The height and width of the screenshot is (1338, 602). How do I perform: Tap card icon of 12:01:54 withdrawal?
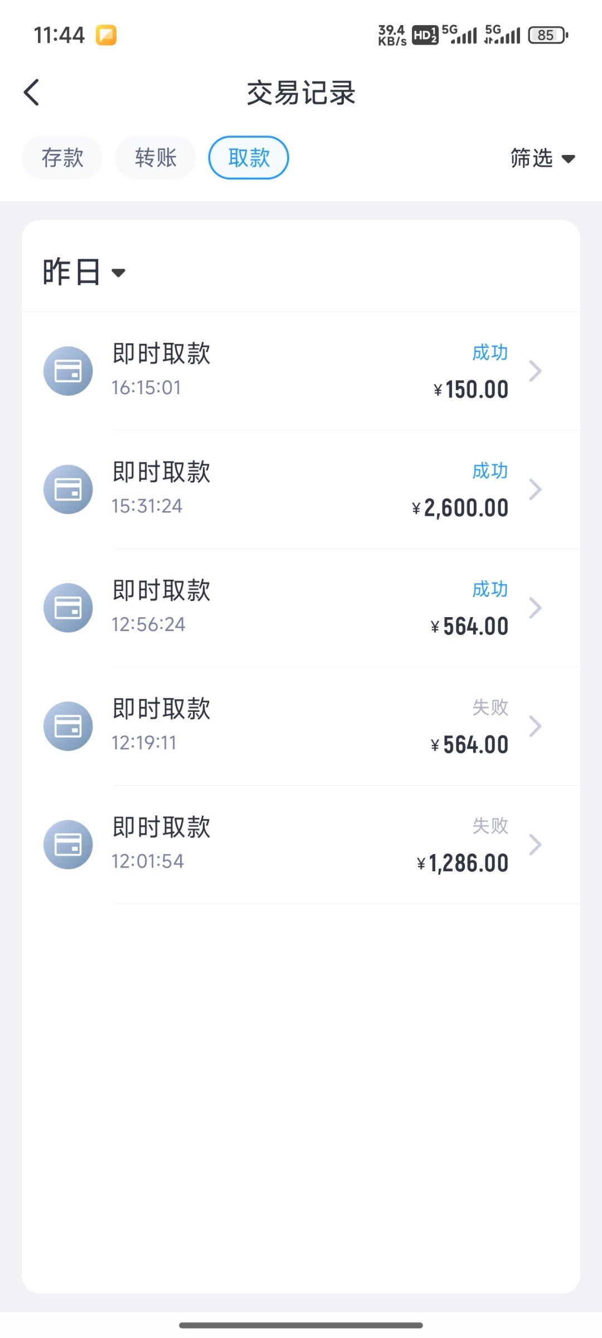68,845
